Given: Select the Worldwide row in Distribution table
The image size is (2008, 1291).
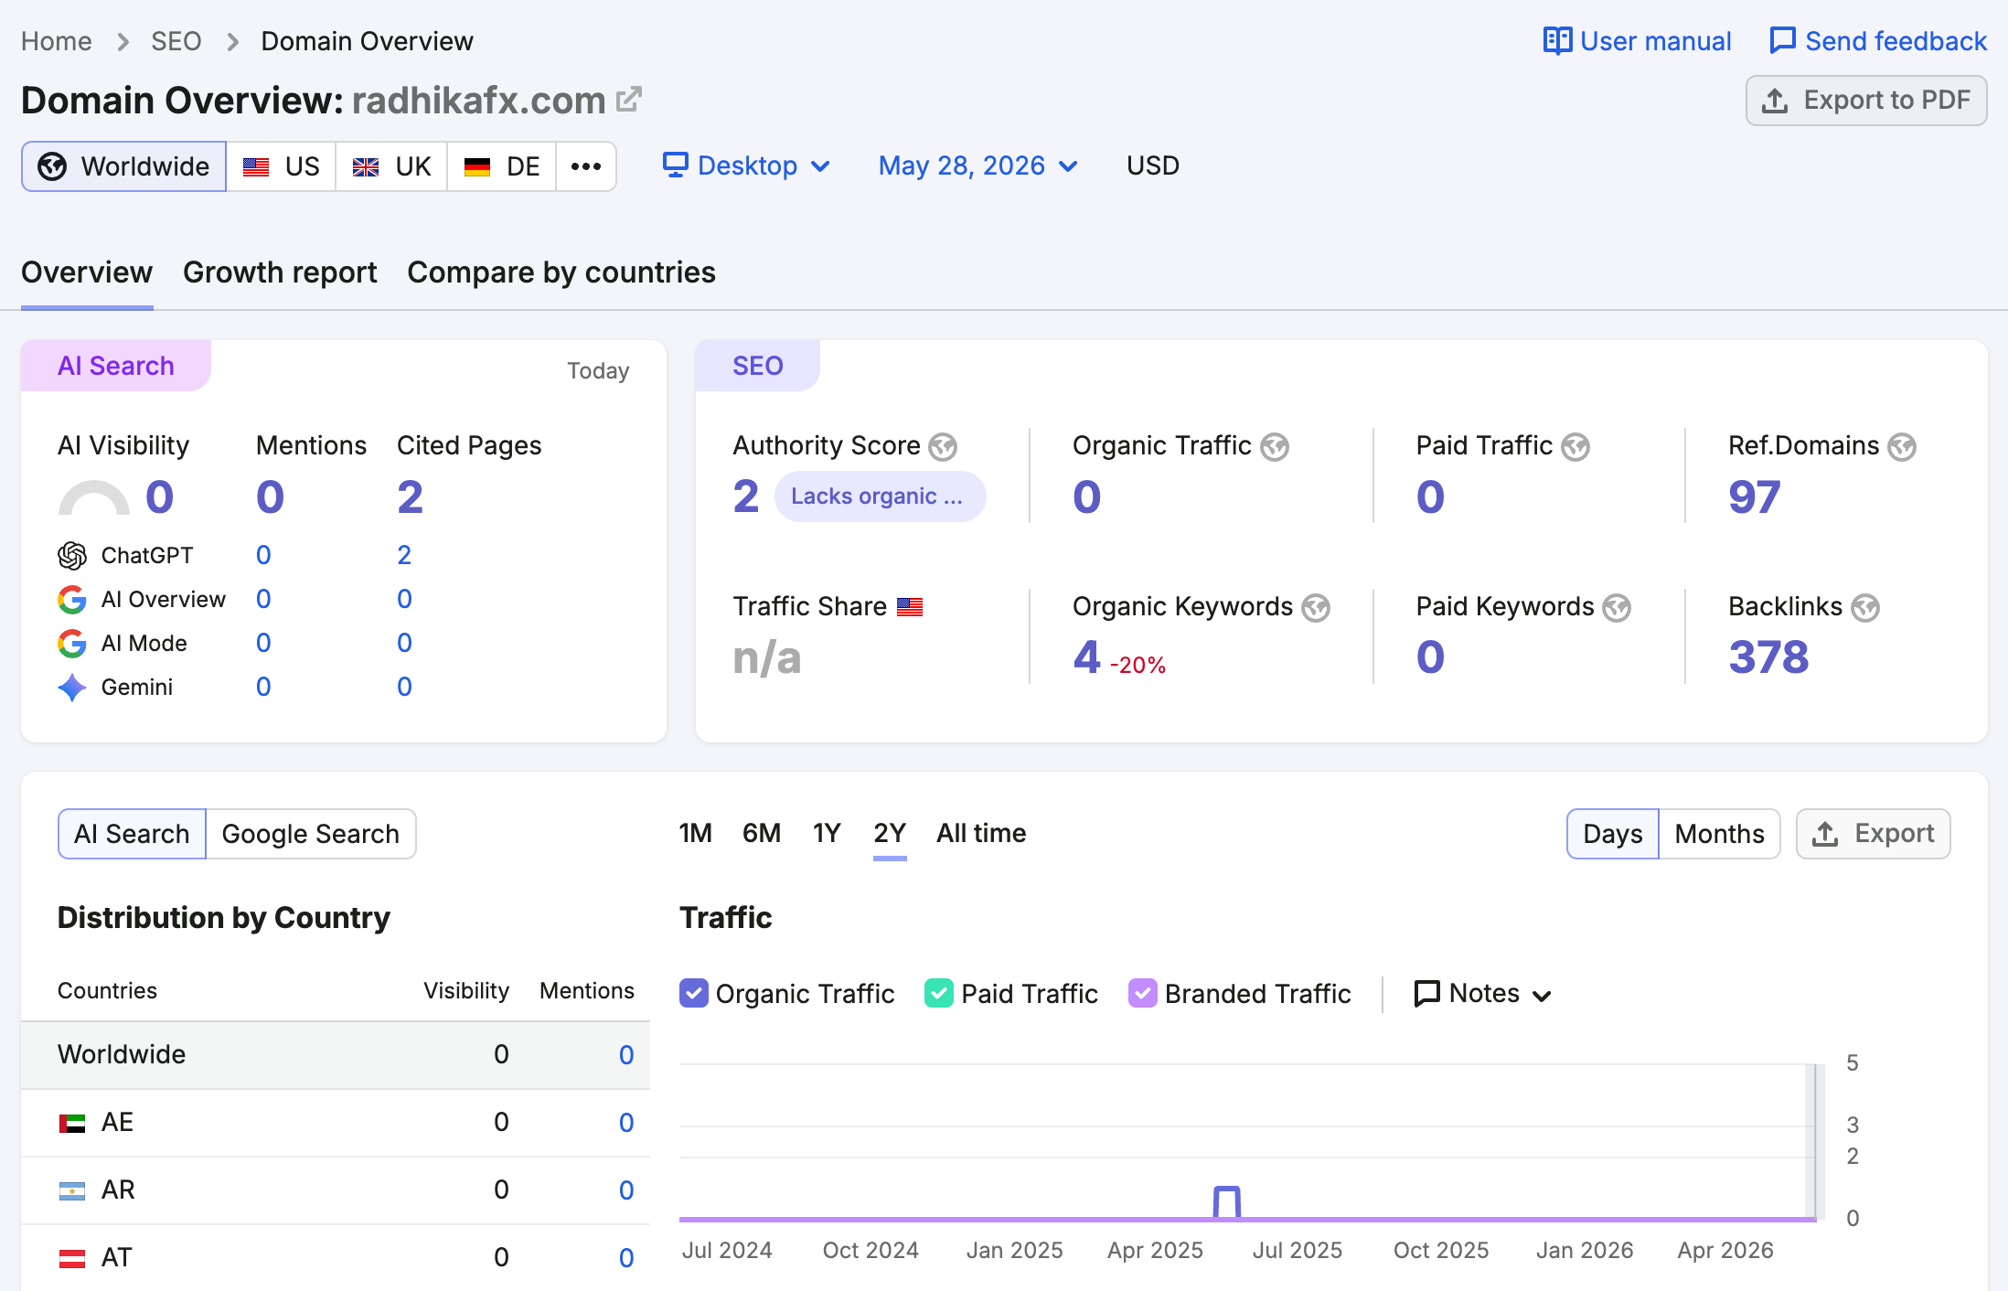Looking at the screenshot, I should (x=336, y=1055).
